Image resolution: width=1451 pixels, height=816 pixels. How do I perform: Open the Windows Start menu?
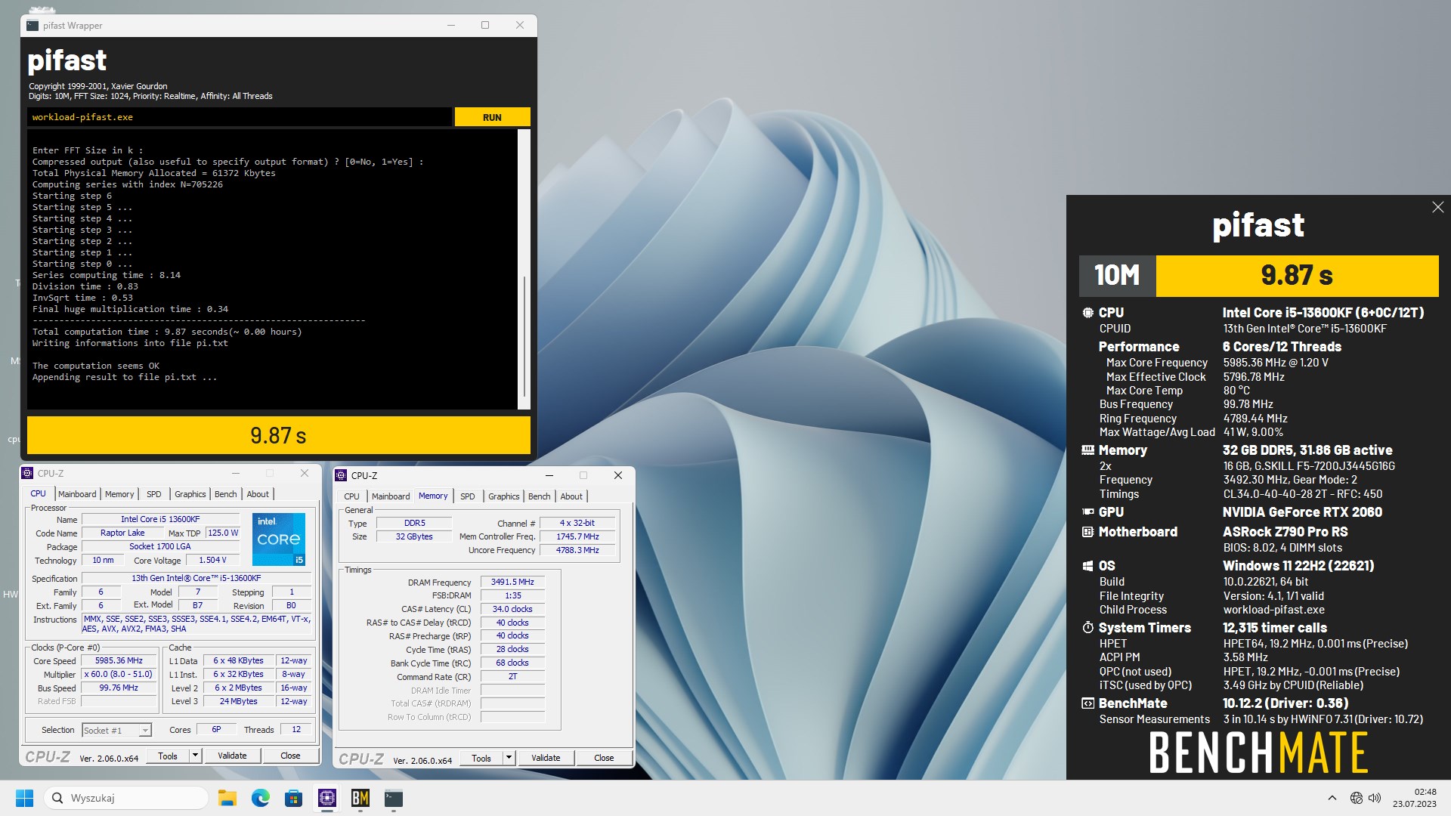coord(24,798)
